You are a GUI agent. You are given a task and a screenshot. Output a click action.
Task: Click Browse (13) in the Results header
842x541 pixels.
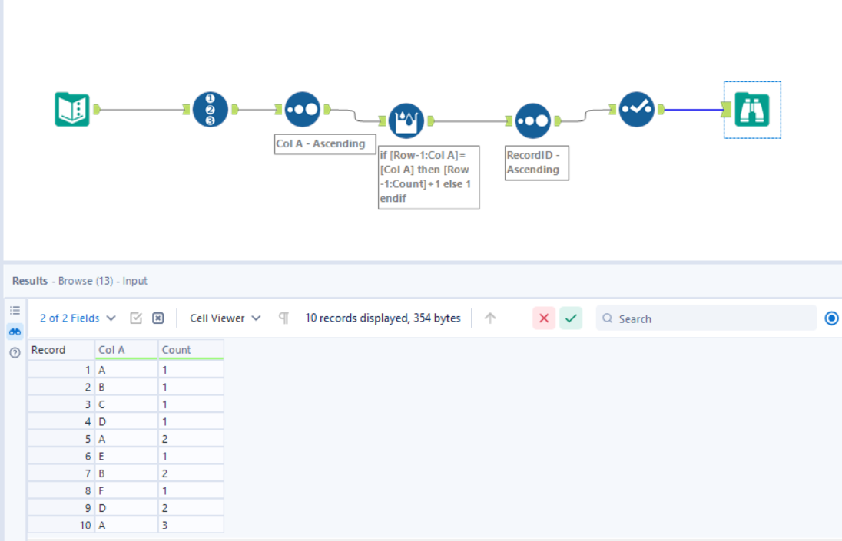(x=87, y=281)
